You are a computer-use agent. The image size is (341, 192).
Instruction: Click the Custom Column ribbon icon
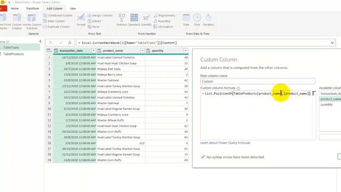pos(17,21)
